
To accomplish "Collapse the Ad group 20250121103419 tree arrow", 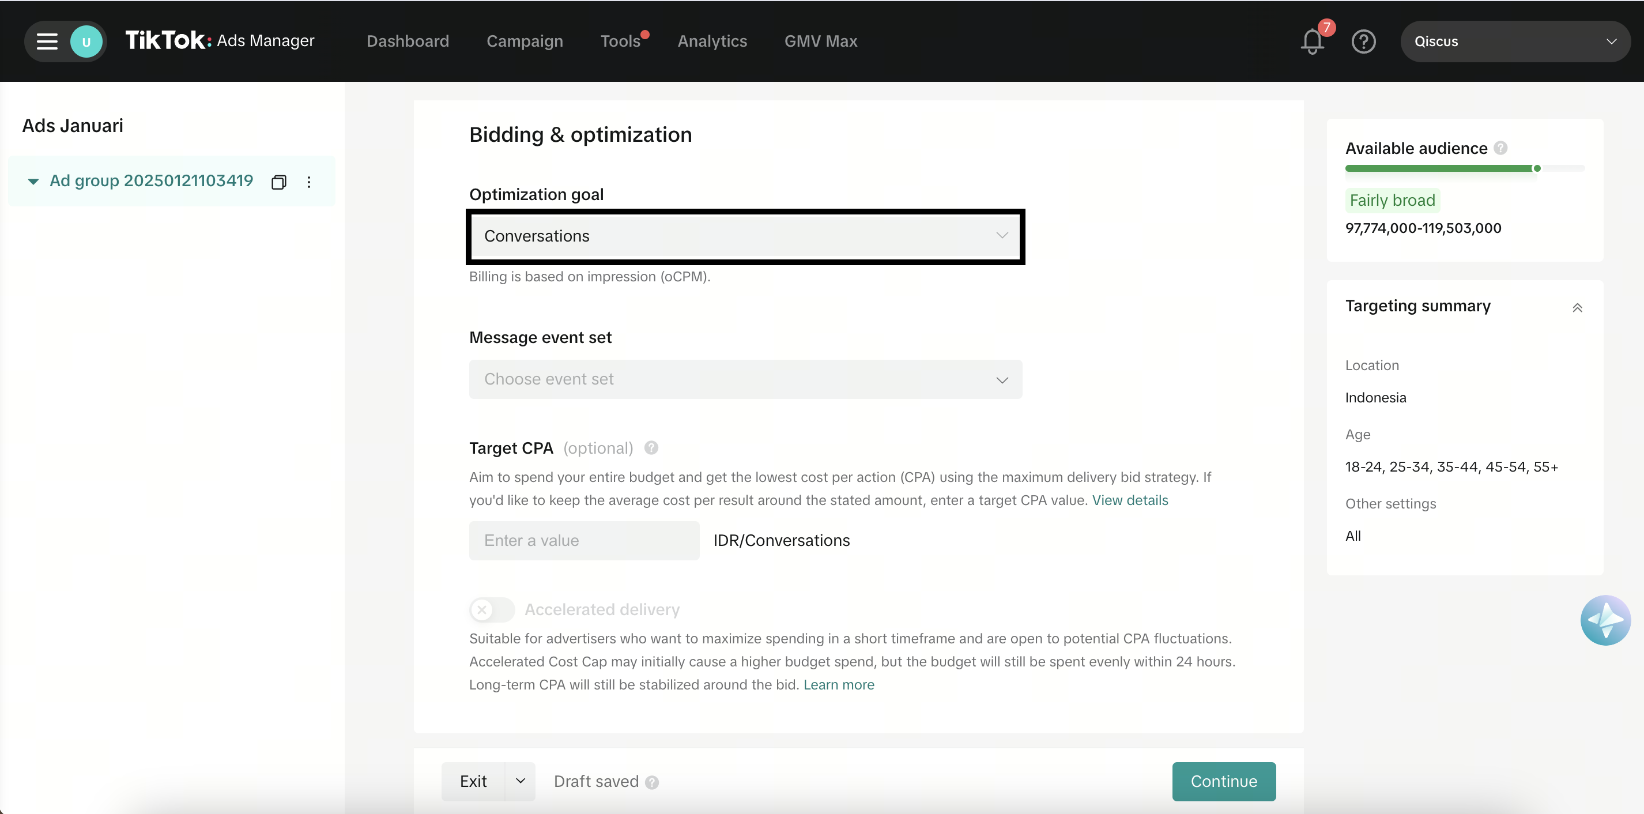I will pos(33,182).
